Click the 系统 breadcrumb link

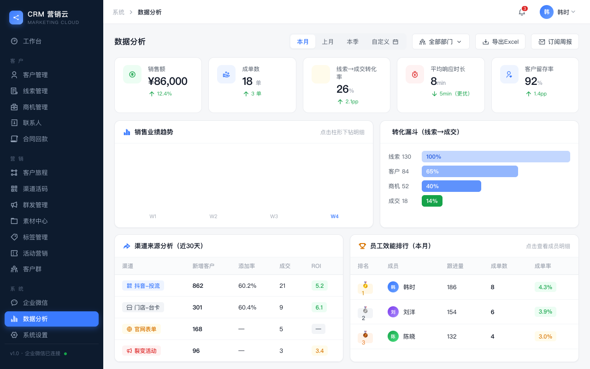pos(118,12)
